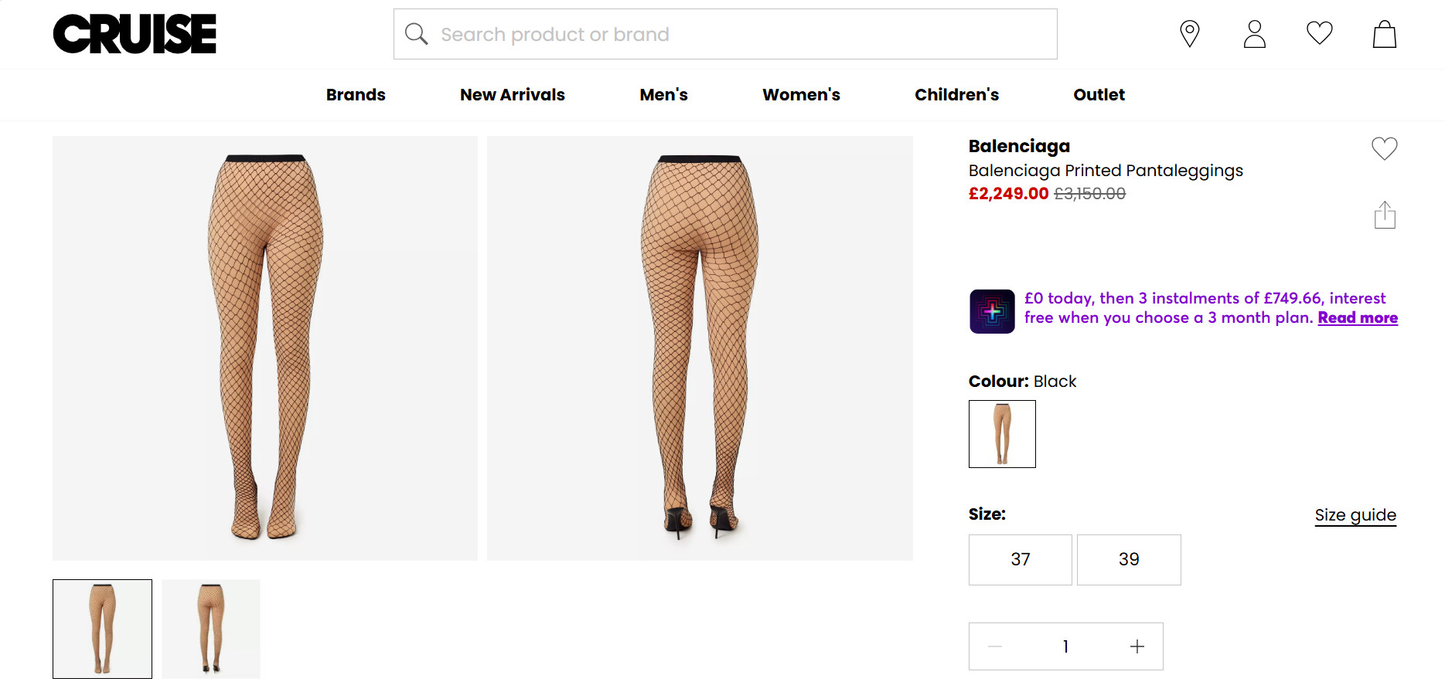The image size is (1445, 692).
Task: Select the back view thumbnail
Action: (x=211, y=629)
